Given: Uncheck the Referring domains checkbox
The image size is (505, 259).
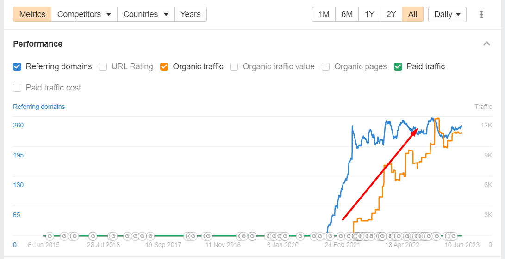Looking at the screenshot, I should point(17,66).
